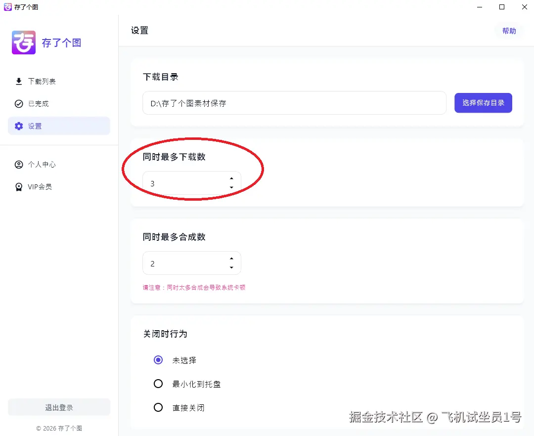This screenshot has width=534, height=436.
Task: Click the download arrow icon beside 下载列表
Action: point(19,82)
